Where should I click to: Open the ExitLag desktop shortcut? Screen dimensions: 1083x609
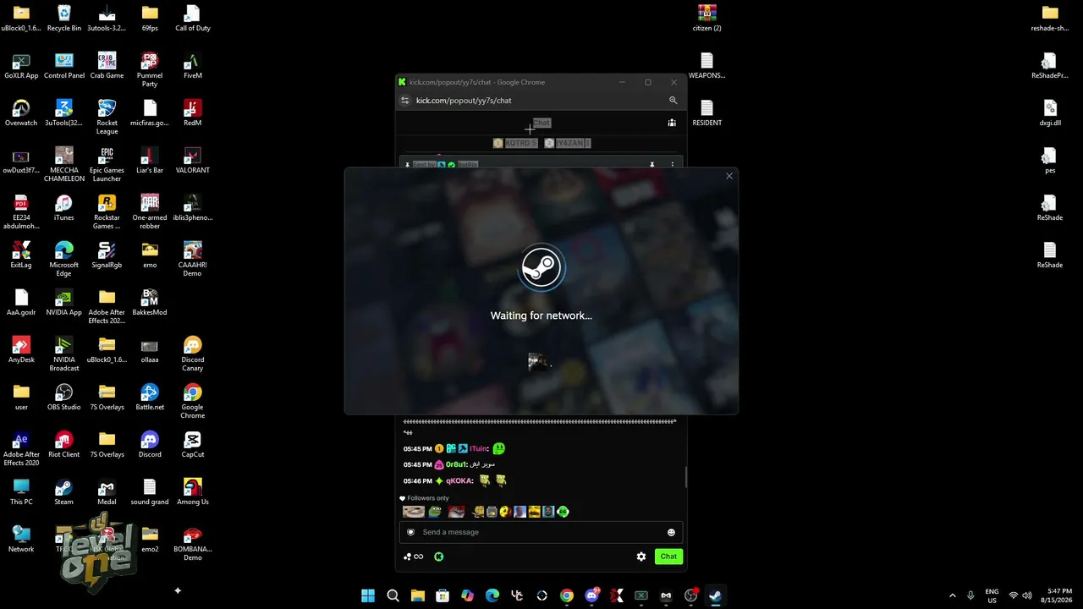[21, 255]
